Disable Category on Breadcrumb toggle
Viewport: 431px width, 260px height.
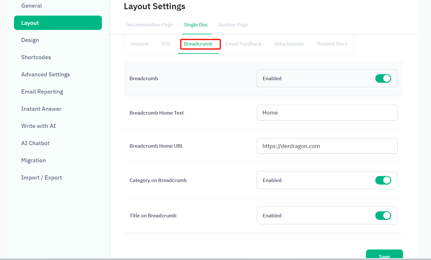point(383,180)
